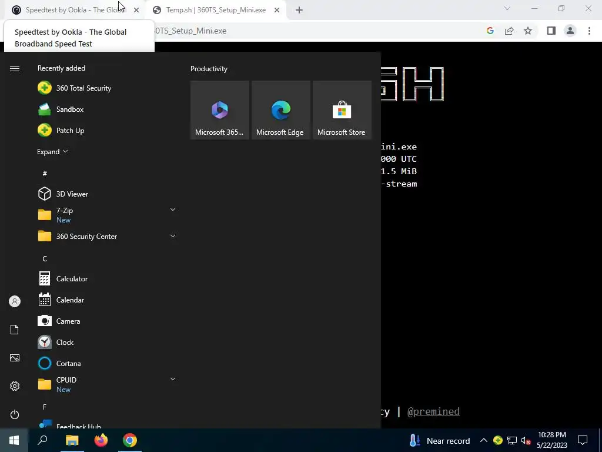602x452 pixels.
Task: Open the 360 Security Center folder
Action: coord(106,236)
